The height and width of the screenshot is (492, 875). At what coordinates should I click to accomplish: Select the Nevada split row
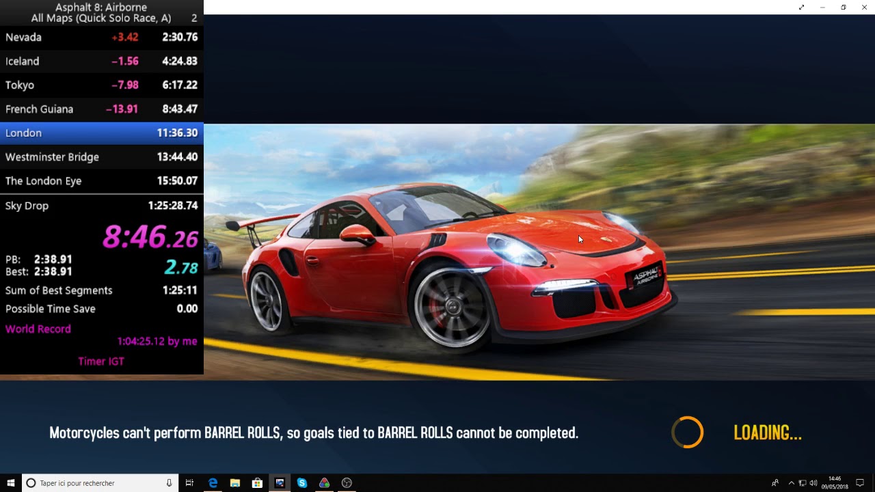pos(102,38)
